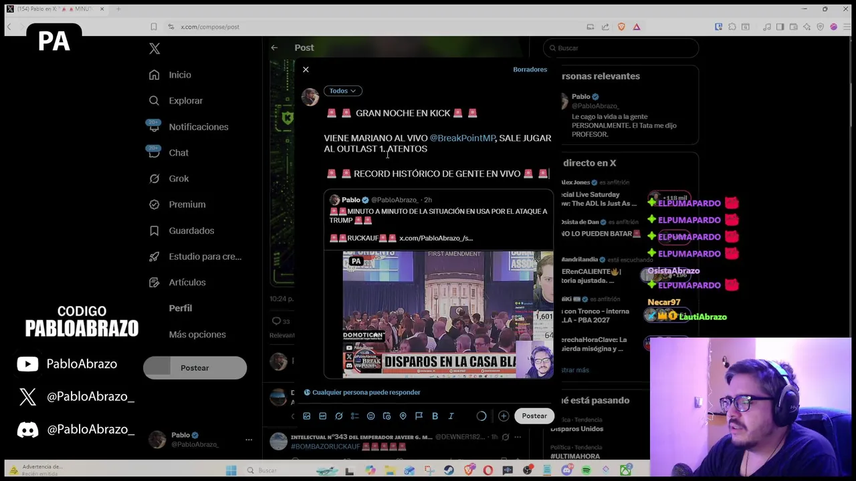This screenshot has height=481, width=856.
Task: Open Explorar in sidebar
Action: point(177,101)
